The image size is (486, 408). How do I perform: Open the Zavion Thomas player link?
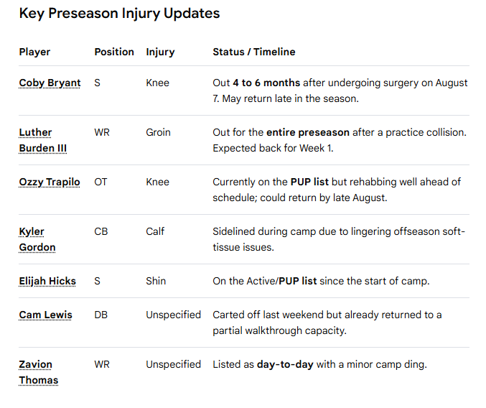pos(39,372)
